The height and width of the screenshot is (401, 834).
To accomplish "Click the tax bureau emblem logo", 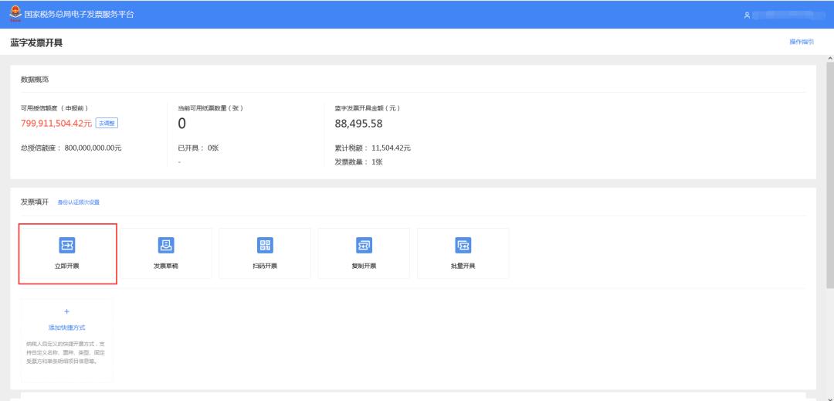I will point(15,15).
